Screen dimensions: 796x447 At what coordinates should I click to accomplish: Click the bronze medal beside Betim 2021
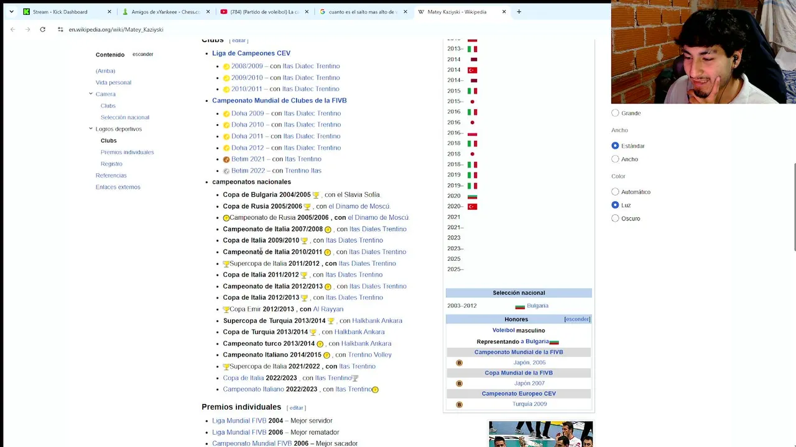226,160
